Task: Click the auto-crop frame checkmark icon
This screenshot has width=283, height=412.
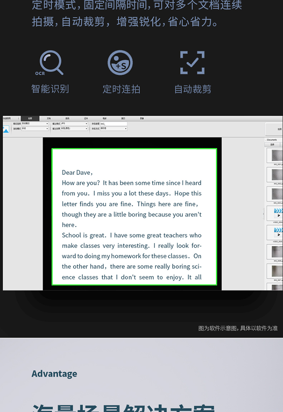Action: point(192,63)
